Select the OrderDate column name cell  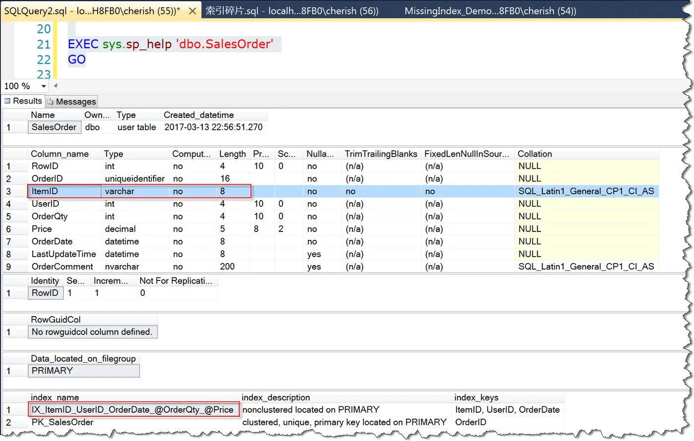[x=64, y=242]
